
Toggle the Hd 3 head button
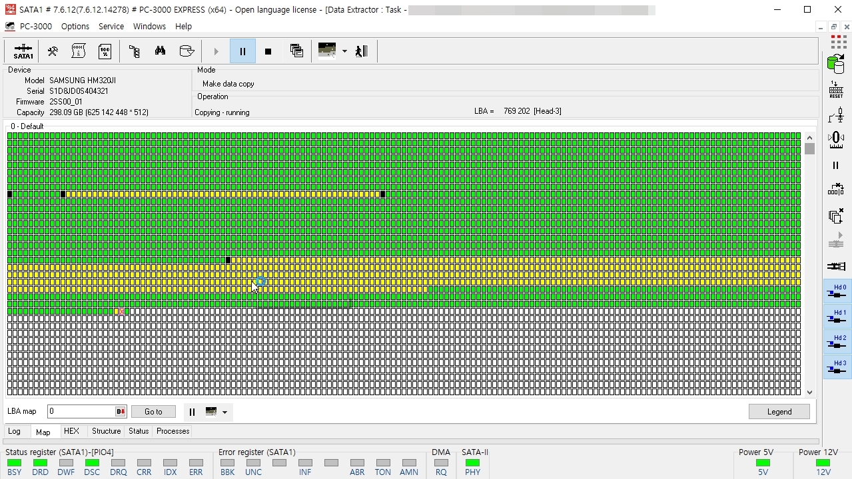[837, 367]
